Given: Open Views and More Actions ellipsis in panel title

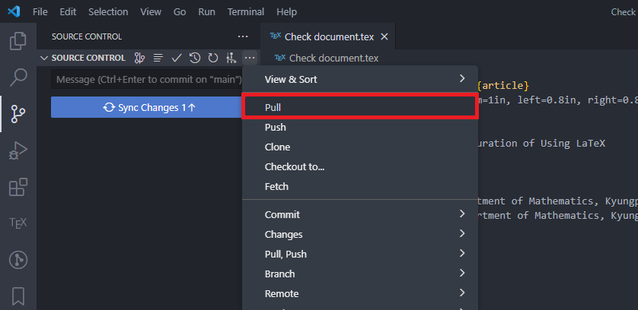Looking at the screenshot, I should [243, 36].
